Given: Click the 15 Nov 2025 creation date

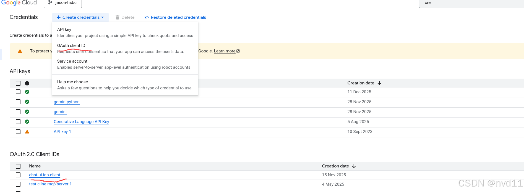Looking at the screenshot, I should point(334,175).
